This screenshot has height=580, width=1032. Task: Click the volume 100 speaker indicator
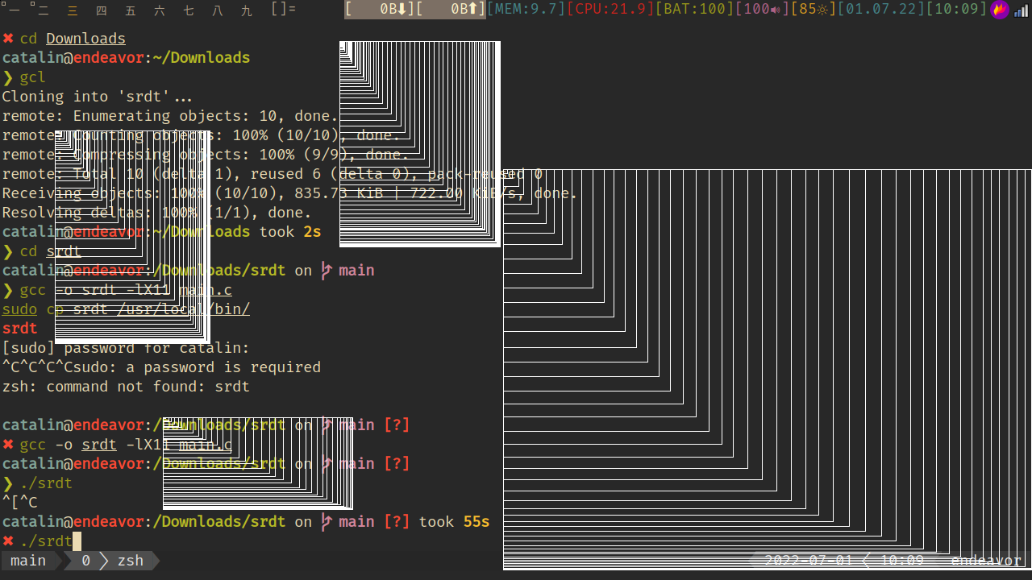762,10
